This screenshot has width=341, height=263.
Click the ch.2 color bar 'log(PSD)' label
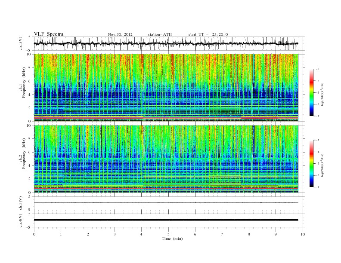pyautogui.click(x=322, y=165)
